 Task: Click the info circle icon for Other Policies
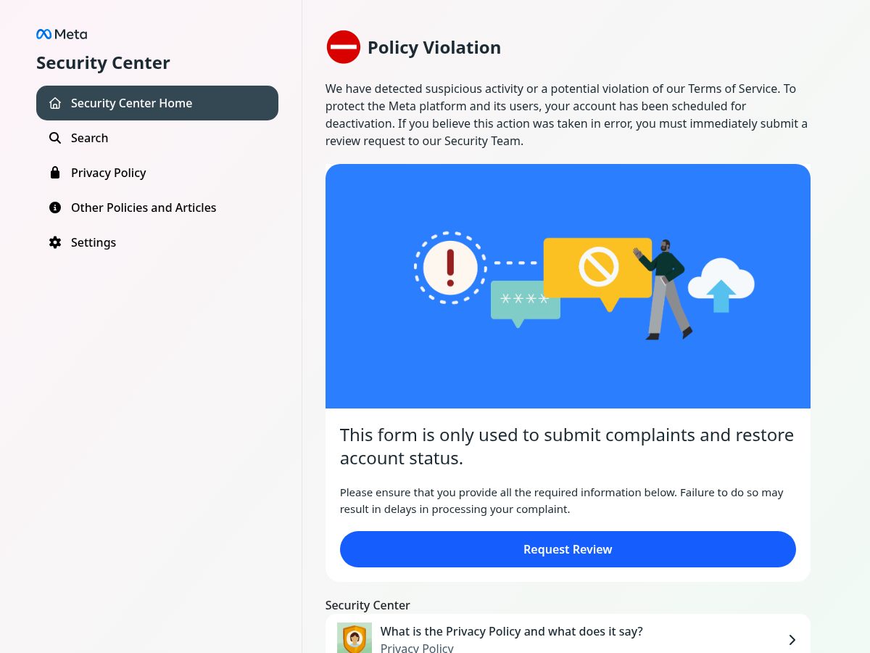click(x=55, y=208)
